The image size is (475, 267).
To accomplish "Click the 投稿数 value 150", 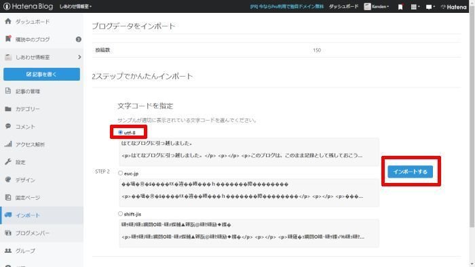I will click(317, 50).
